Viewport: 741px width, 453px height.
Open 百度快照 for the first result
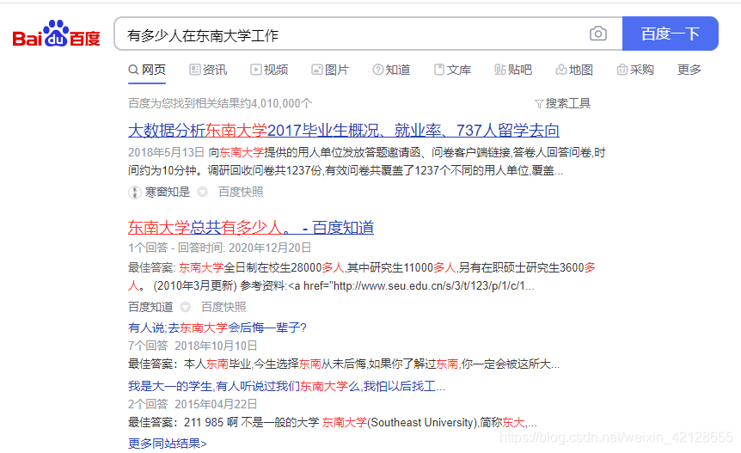(241, 193)
